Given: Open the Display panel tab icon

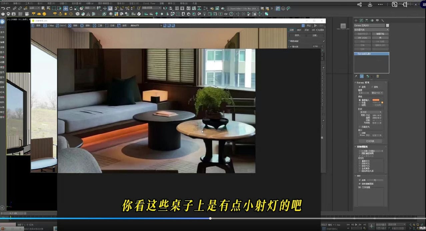Looking at the screenshot, I should click(377, 21).
